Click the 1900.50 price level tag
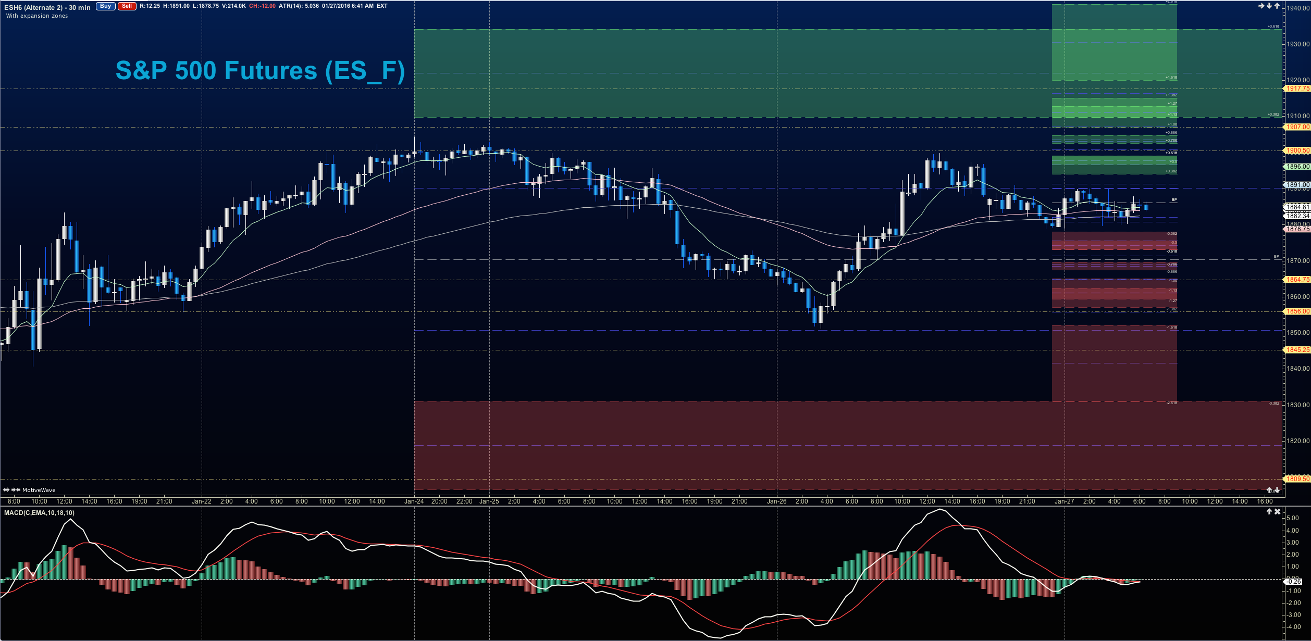Image resolution: width=1311 pixels, height=641 pixels. (1297, 150)
